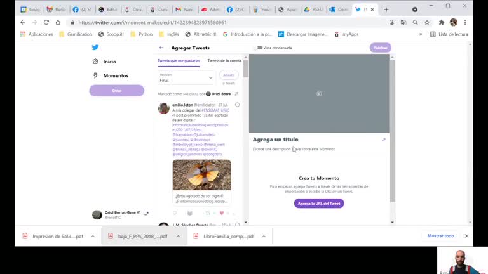
Task: Click the Publicar button
Action: point(381,48)
